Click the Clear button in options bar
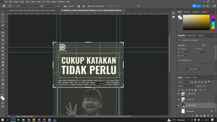Image resolution: width=217 pixels, height=122 pixels. [x=59, y=6]
